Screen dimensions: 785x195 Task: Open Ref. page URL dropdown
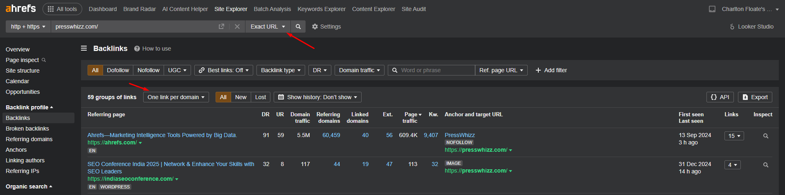pos(501,70)
